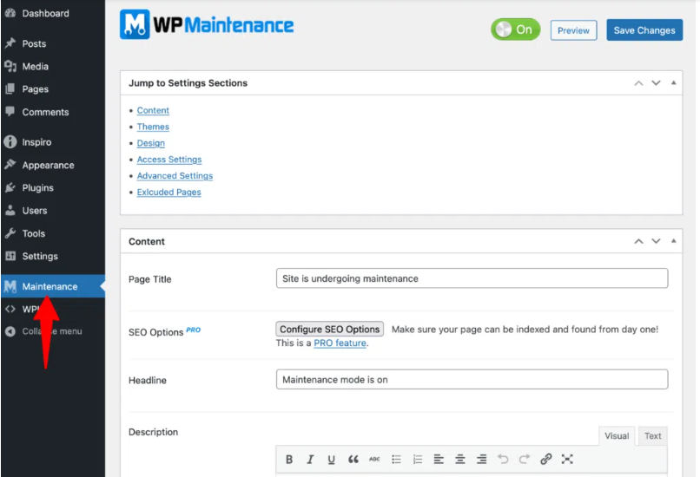700x477 pixels.
Task: Create a numbered list
Action: point(417,460)
